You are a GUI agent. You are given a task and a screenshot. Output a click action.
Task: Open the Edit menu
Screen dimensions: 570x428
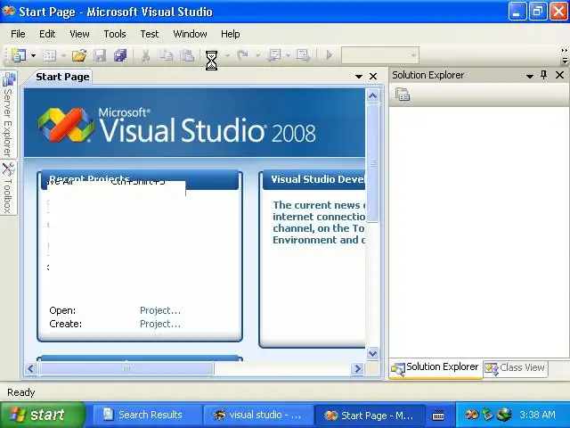[47, 34]
